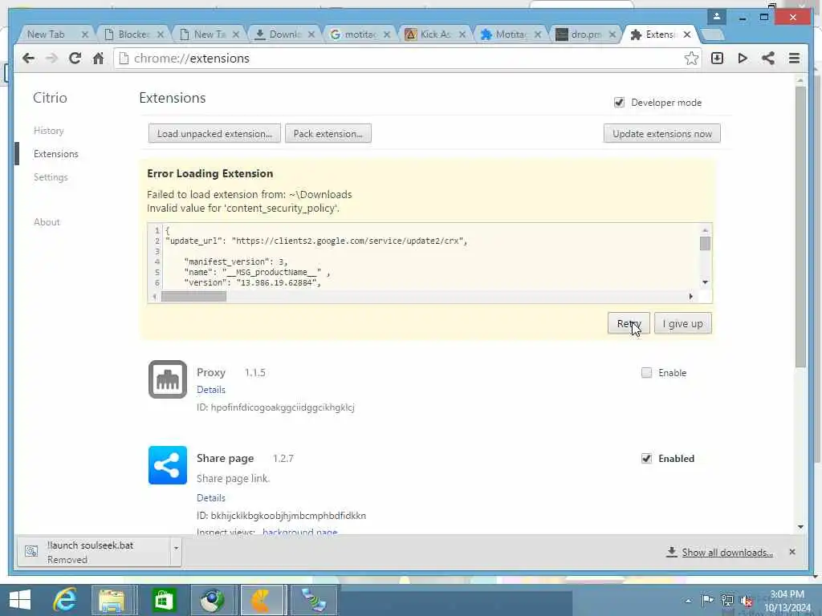Click the taskbar clock

[787, 601]
